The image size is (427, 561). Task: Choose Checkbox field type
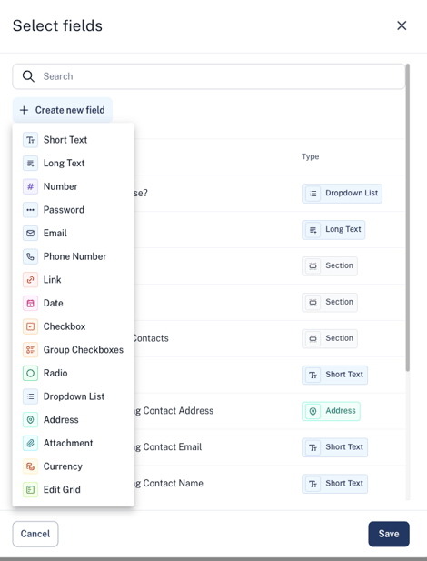[73, 326]
